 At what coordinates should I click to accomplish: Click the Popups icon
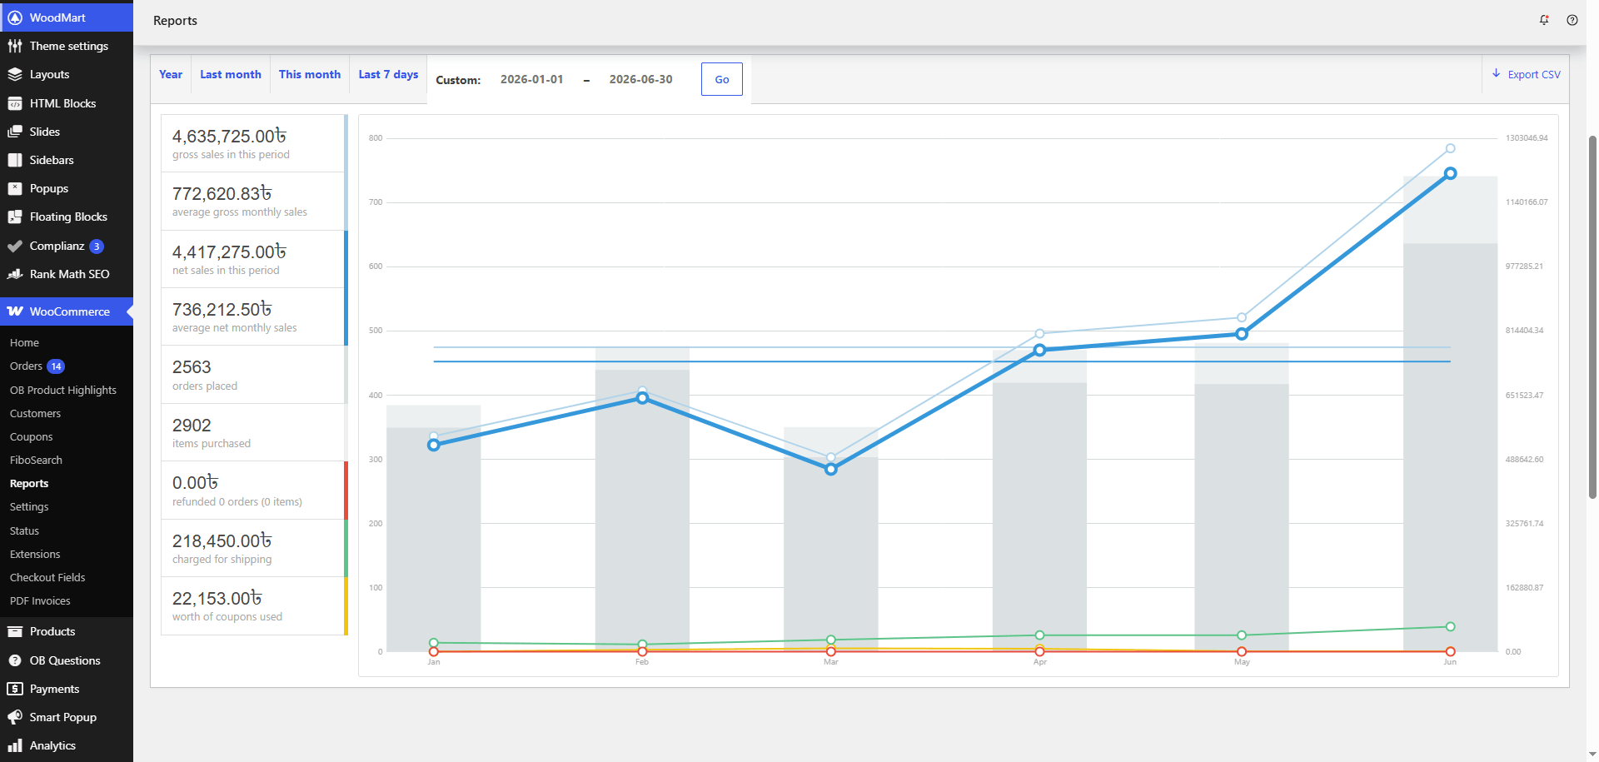pos(15,188)
